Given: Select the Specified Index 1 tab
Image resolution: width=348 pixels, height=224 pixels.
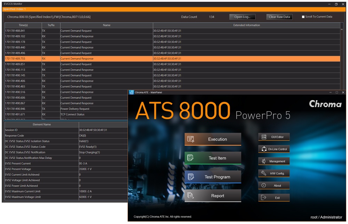Looking at the screenshot, I should pos(15,9).
